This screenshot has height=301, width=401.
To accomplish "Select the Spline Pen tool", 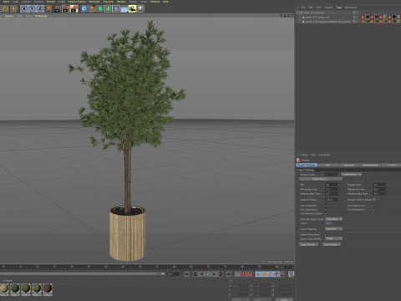I will coord(92,9).
